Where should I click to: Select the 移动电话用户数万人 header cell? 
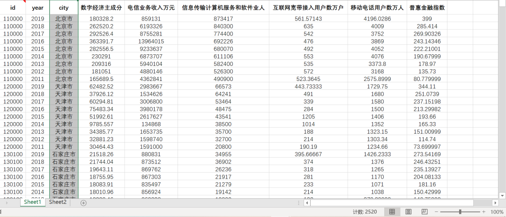click(377, 8)
